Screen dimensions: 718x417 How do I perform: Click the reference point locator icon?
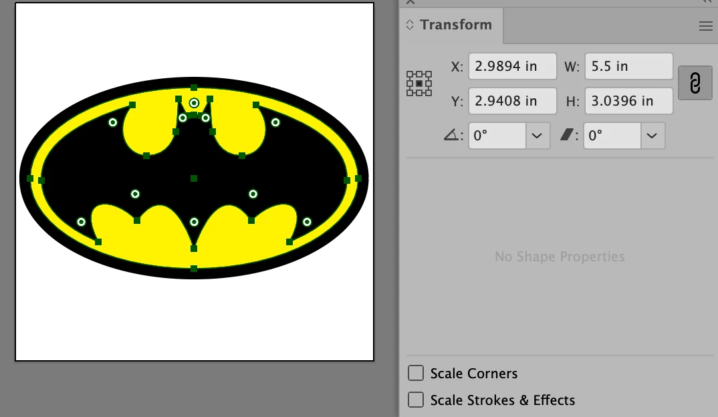(419, 84)
